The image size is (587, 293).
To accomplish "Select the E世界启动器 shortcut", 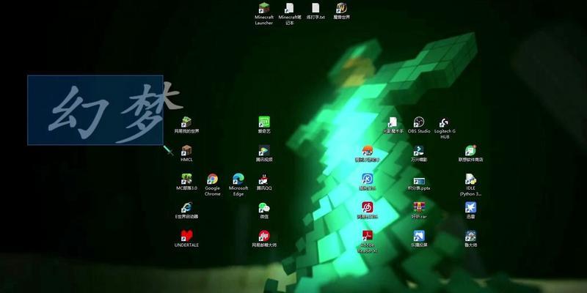I will [x=186, y=210].
